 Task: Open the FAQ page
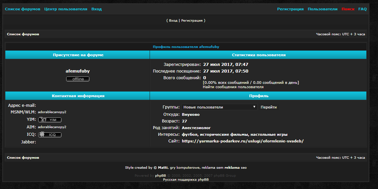pos(362,9)
